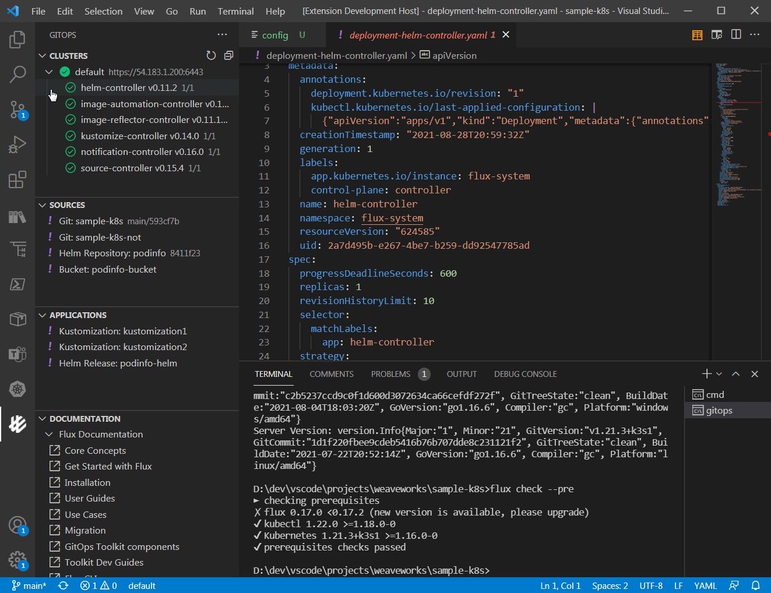Open the Terminal menu
771x593 pixels.
[x=235, y=10]
